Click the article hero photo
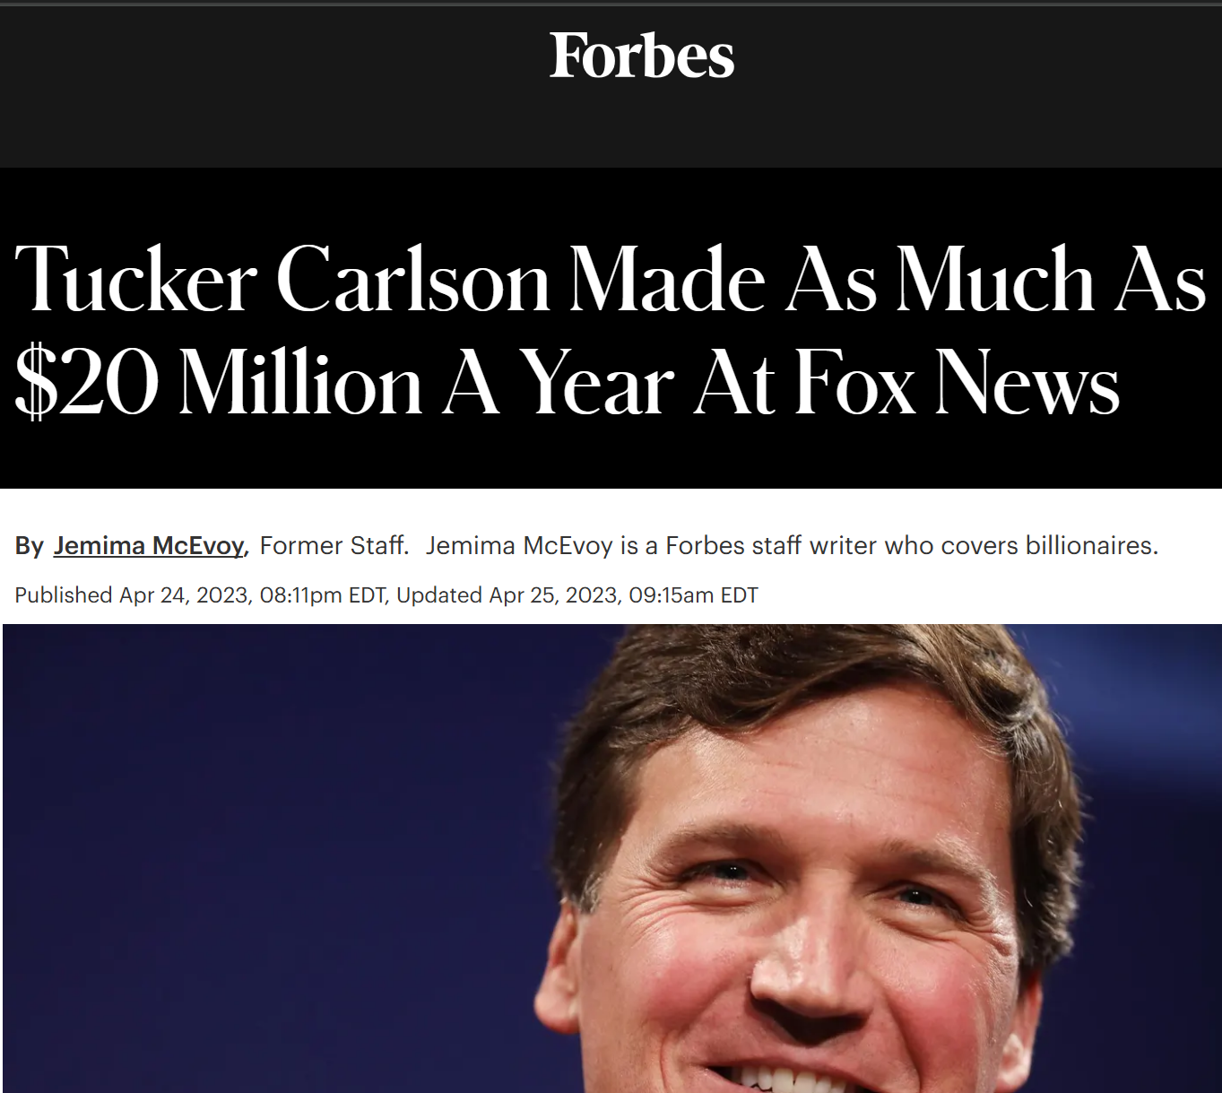1222x1093 pixels. [612, 858]
